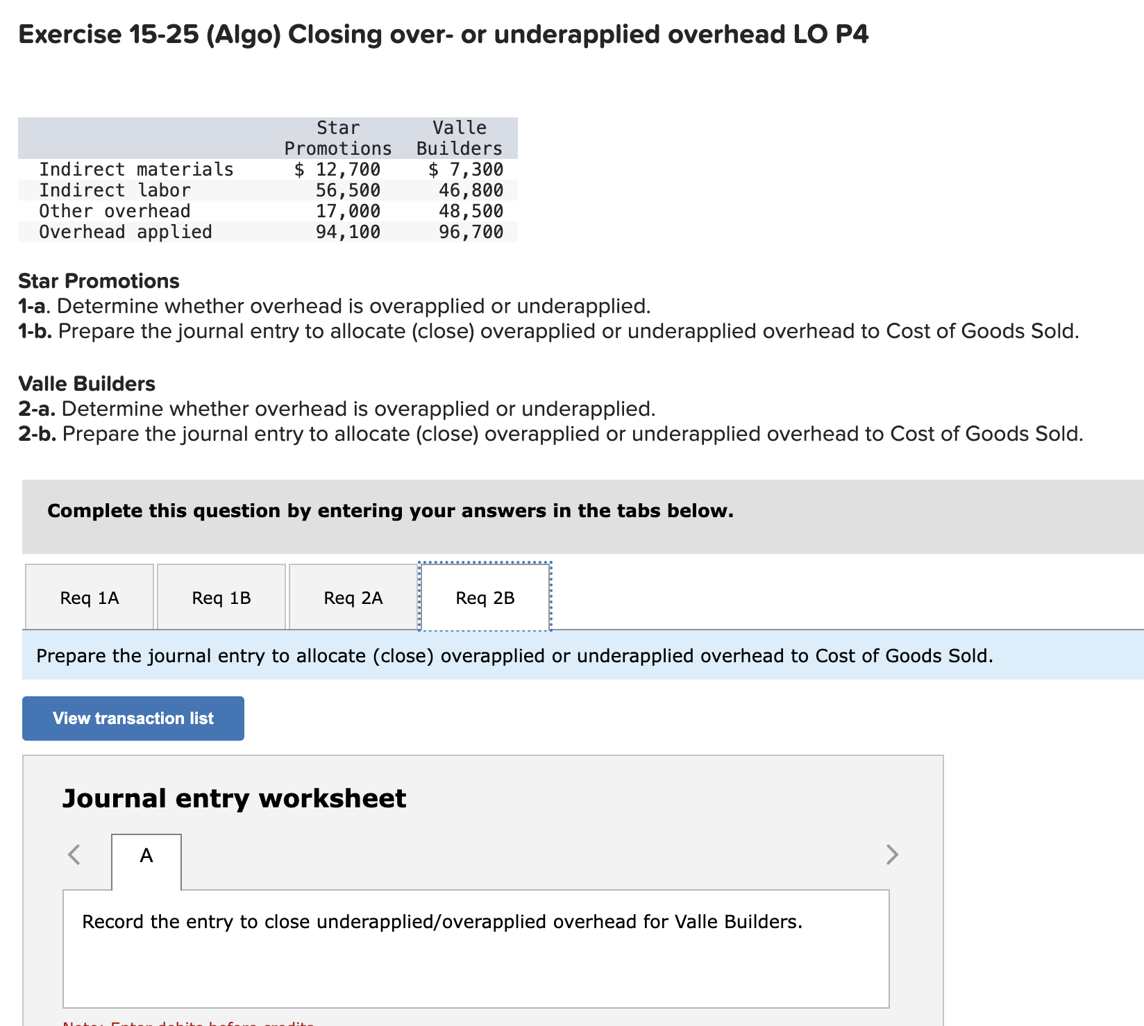Click the bold Valle Builders section heading

(x=87, y=384)
